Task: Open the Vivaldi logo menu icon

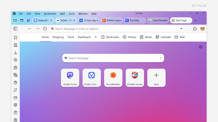Action: (14, 14)
